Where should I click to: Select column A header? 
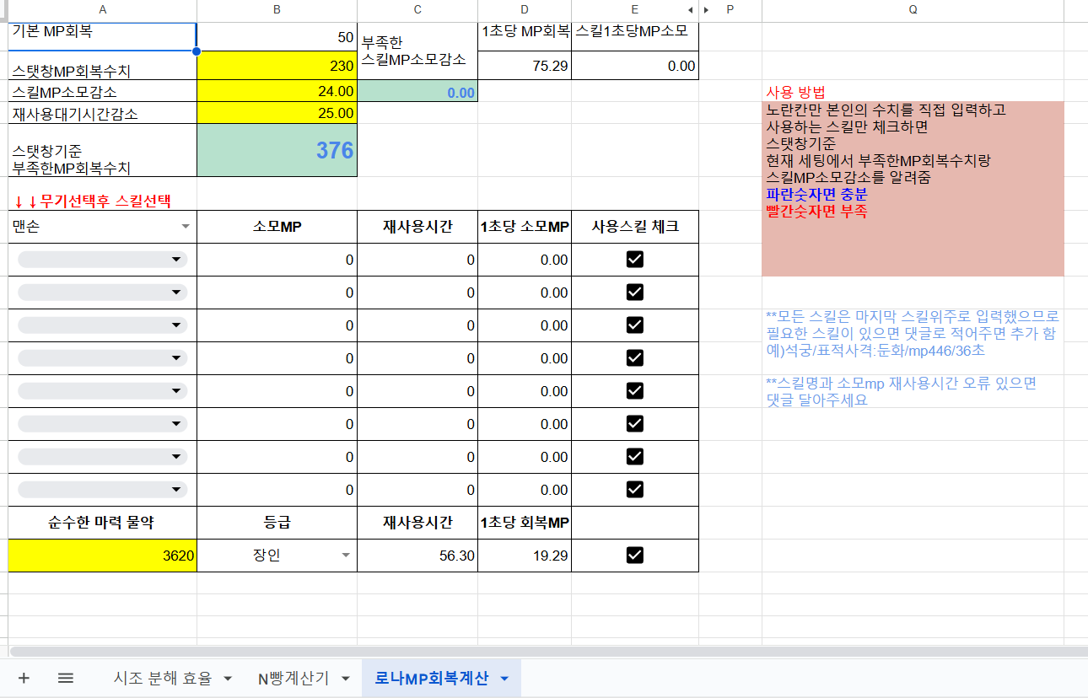coord(103,9)
